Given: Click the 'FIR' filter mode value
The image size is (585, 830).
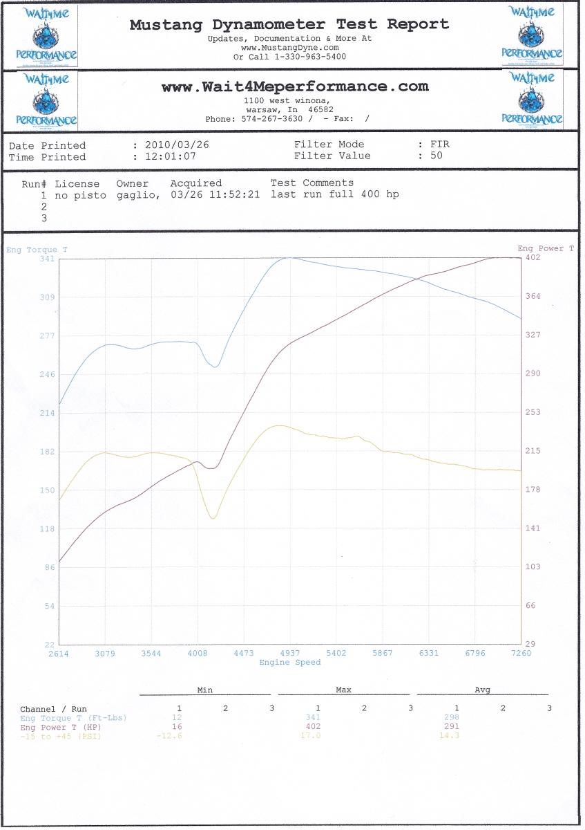Looking at the screenshot, I should coord(439,145).
